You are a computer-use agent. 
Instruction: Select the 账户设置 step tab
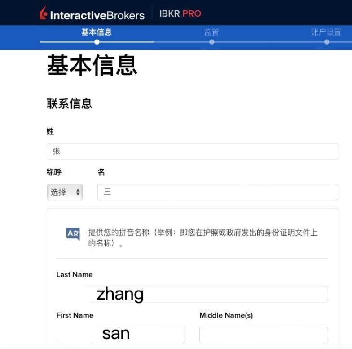[x=326, y=32]
